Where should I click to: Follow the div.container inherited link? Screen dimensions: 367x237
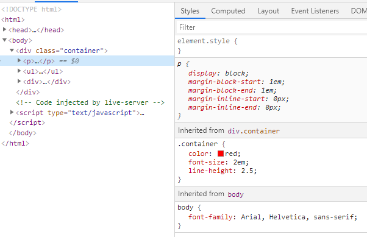254,131
